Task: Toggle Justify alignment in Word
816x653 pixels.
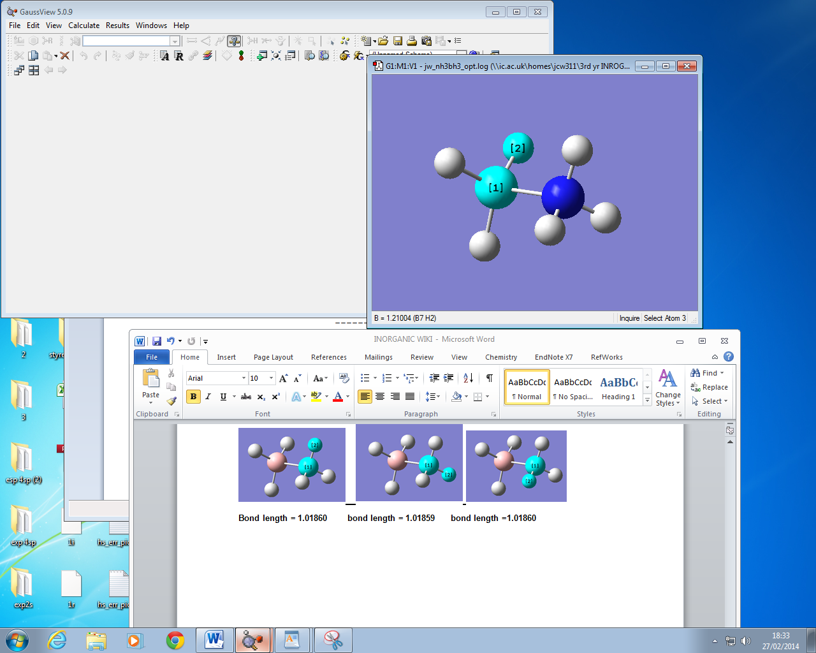Action: pyautogui.click(x=410, y=397)
